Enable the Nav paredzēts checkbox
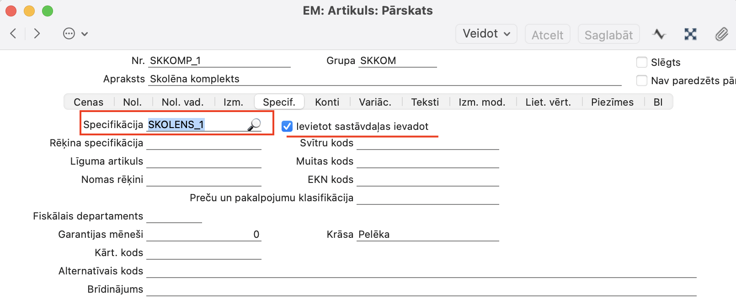The width and height of the screenshot is (736, 300). 642,80
